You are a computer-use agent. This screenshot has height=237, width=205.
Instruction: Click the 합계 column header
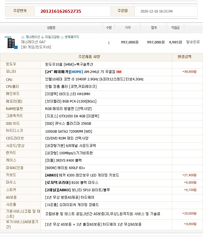[x=154, y=28]
